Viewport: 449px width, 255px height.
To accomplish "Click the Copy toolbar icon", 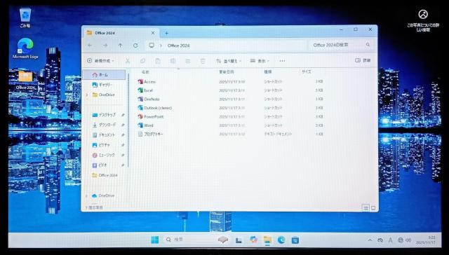I will click(142, 61).
